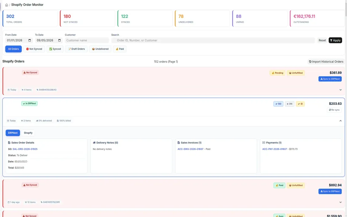The image size is (347, 217).
Task: Click the In ERPNext badge
Action: pos(30,104)
